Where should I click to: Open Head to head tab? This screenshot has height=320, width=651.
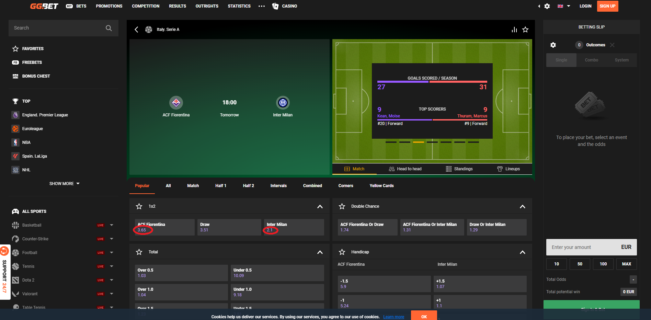pyautogui.click(x=405, y=169)
